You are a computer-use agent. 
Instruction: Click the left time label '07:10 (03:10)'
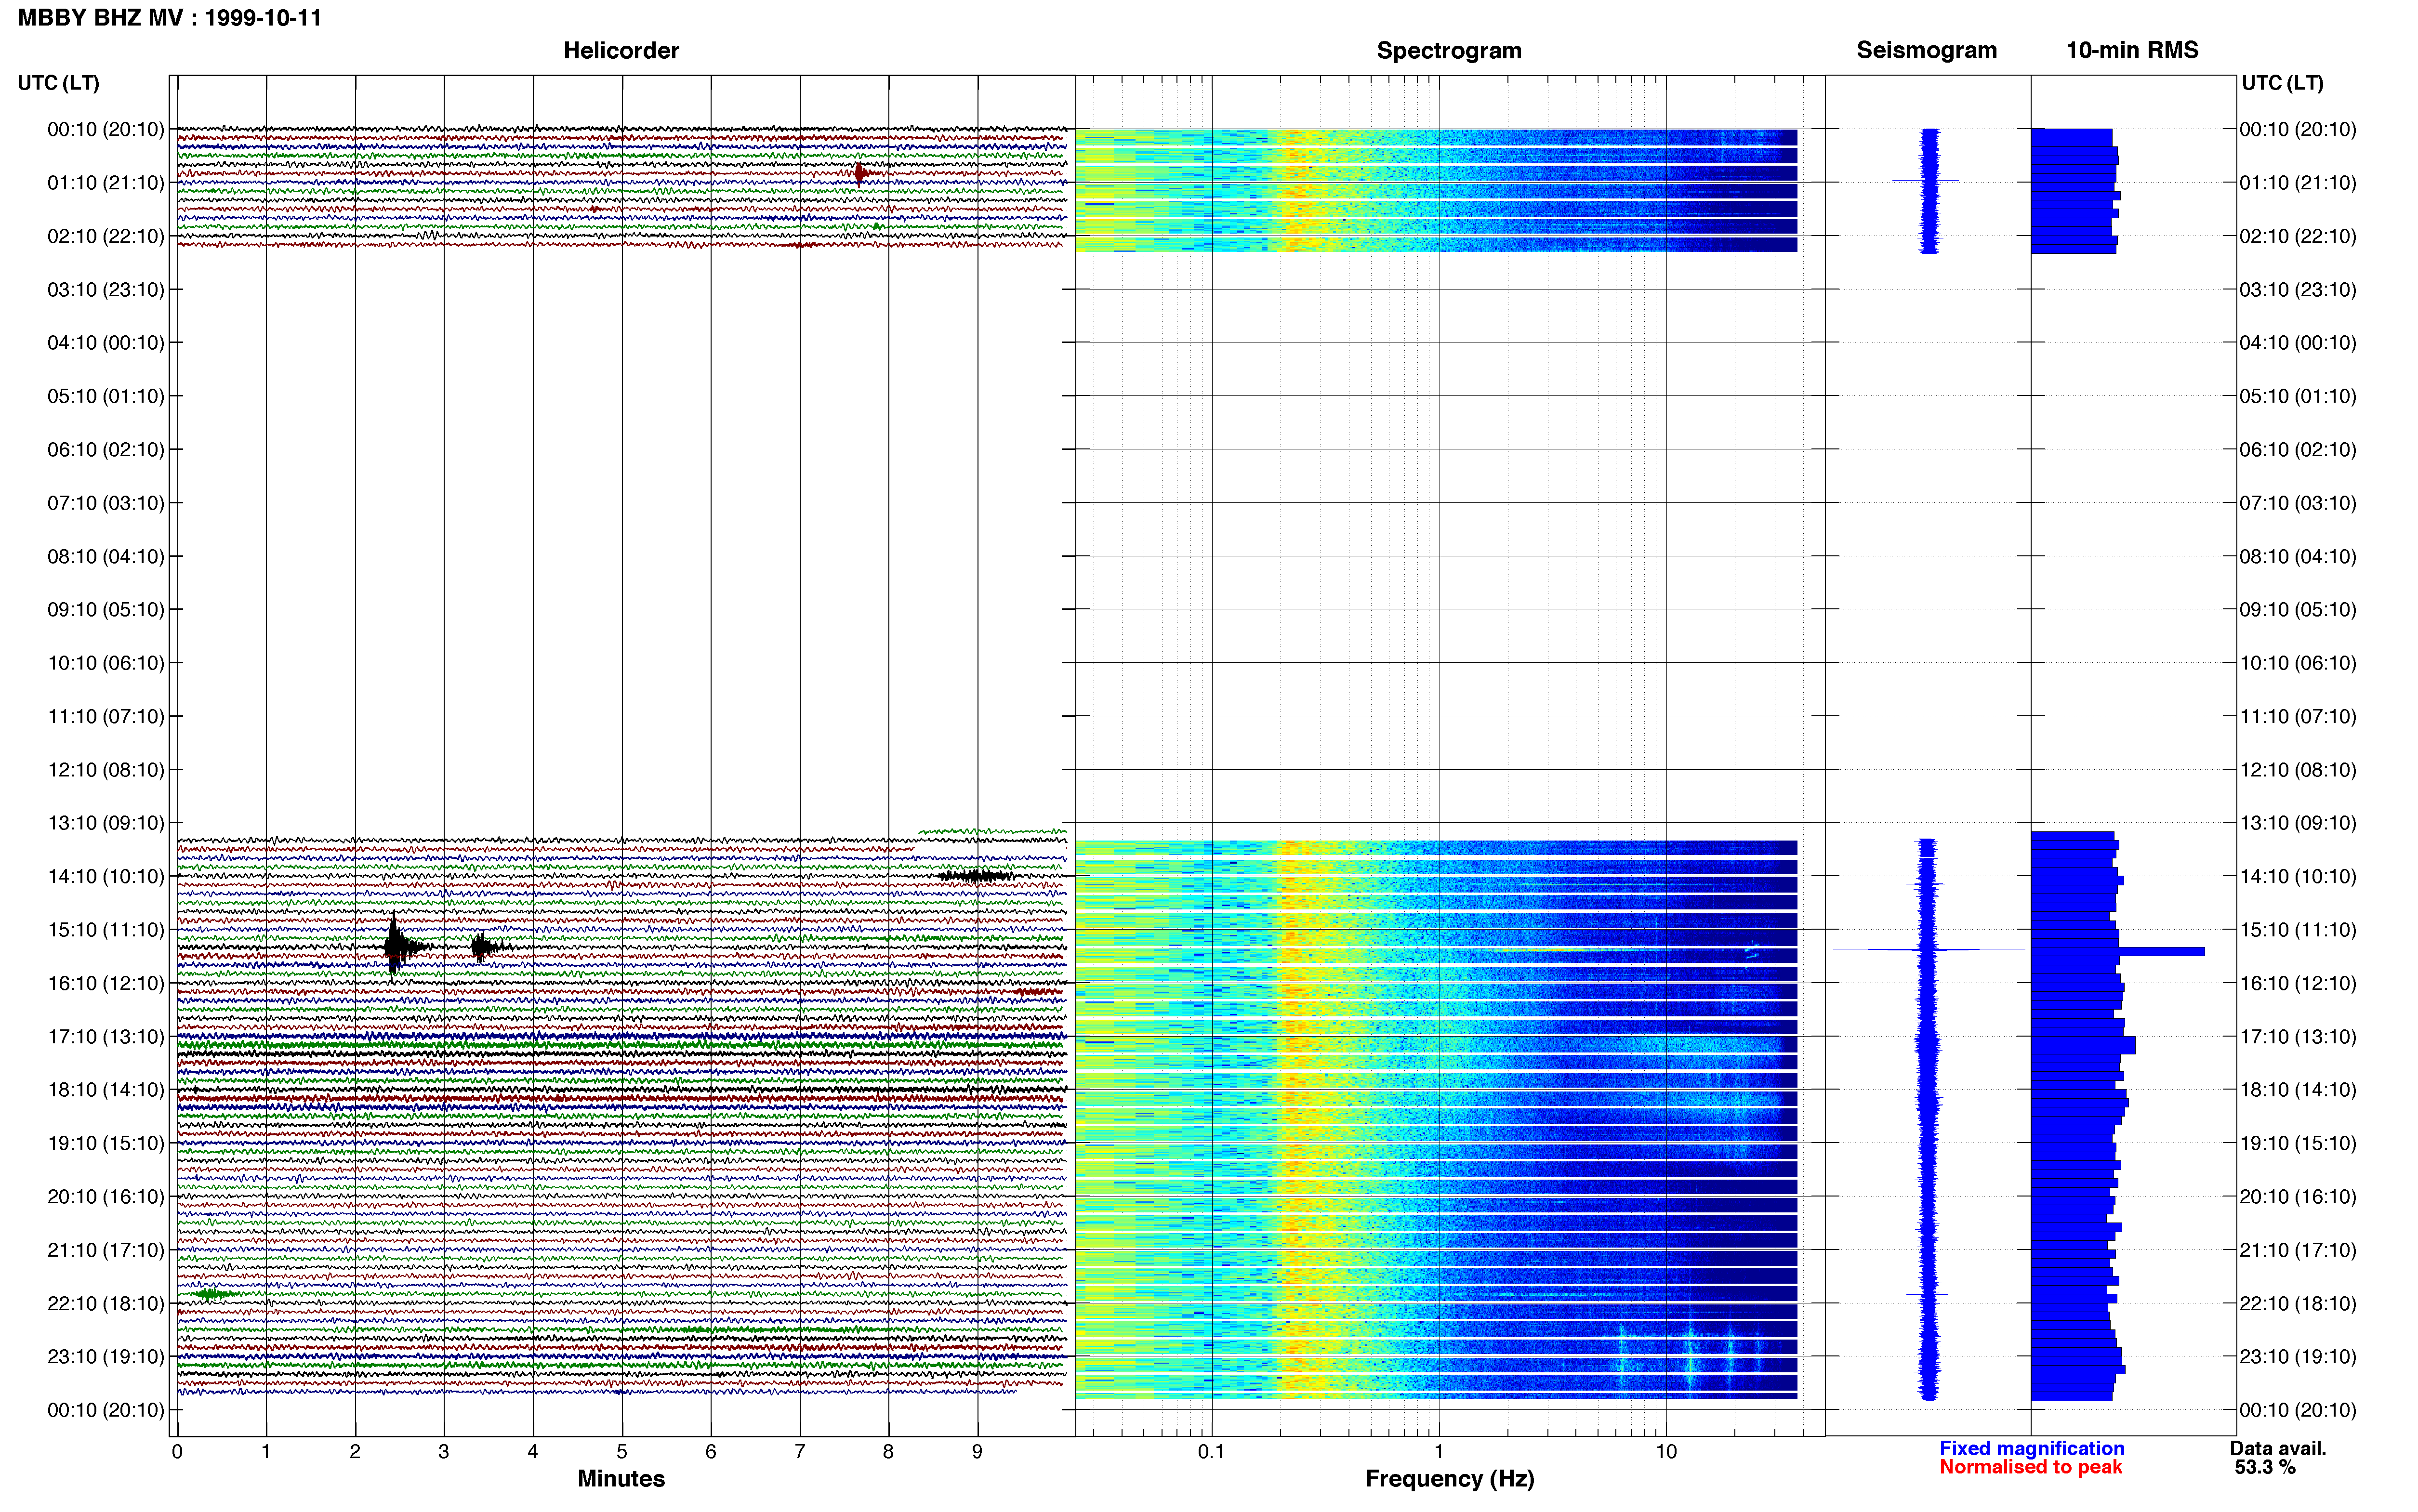(106, 503)
